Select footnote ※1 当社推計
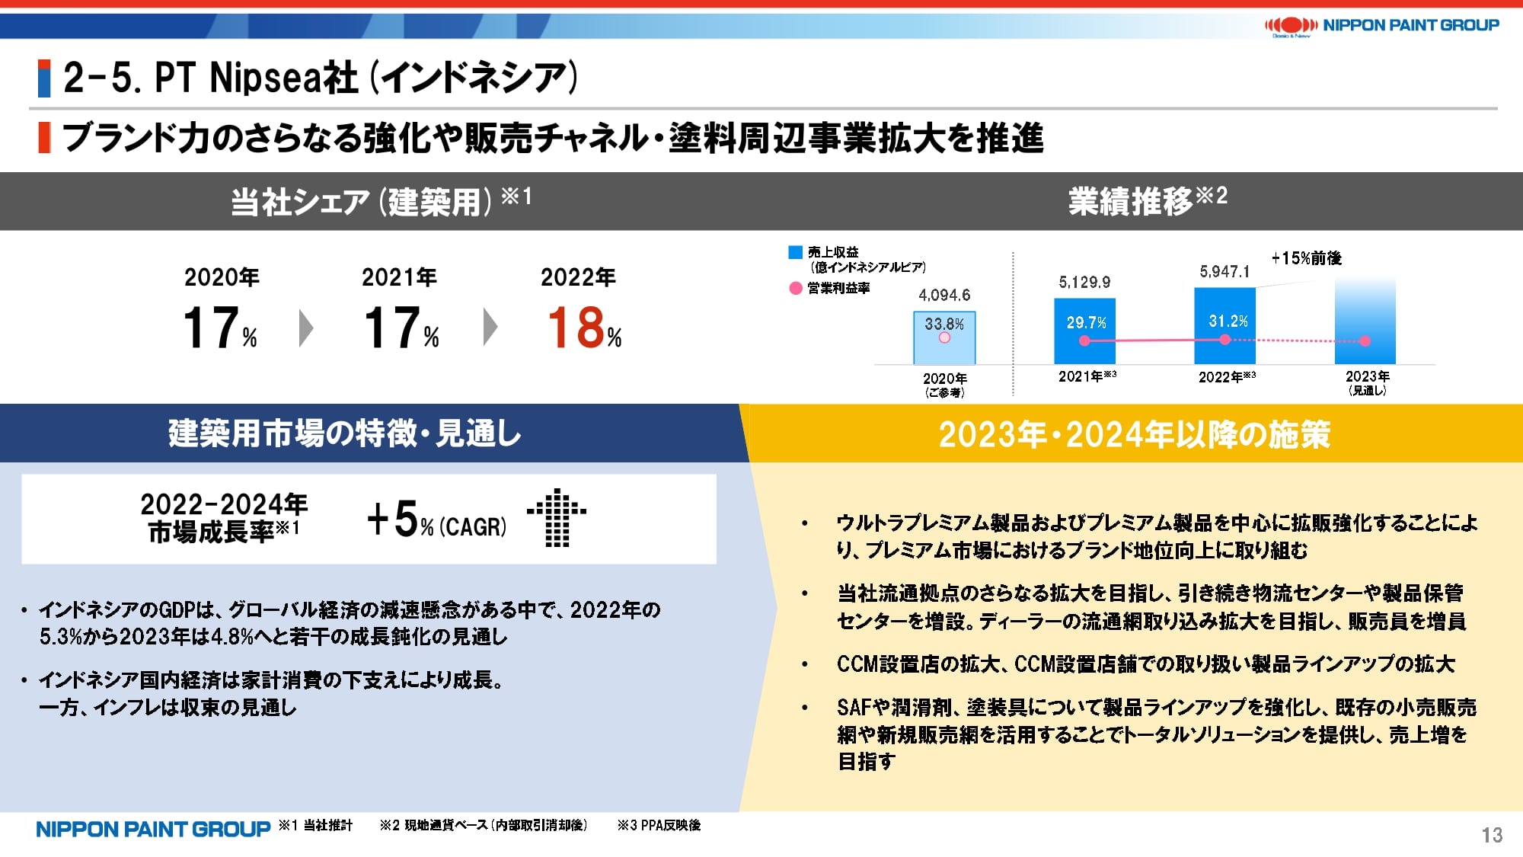The width and height of the screenshot is (1523, 857). click(315, 825)
